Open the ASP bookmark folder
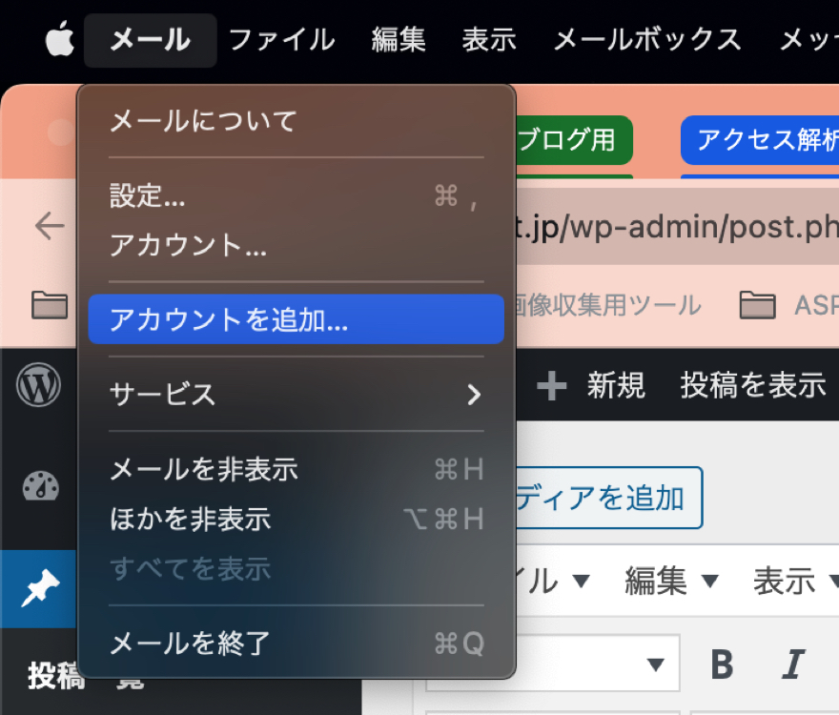The height and width of the screenshot is (715, 839). (788, 305)
